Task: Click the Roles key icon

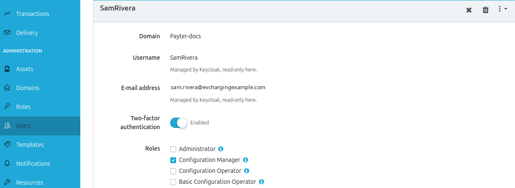Action: [x=7, y=107]
